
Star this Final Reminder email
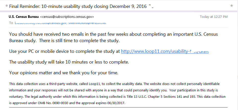pos(231,6)
